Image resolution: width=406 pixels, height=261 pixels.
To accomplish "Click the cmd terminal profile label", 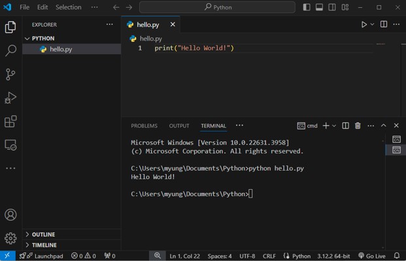I will tap(307, 126).
